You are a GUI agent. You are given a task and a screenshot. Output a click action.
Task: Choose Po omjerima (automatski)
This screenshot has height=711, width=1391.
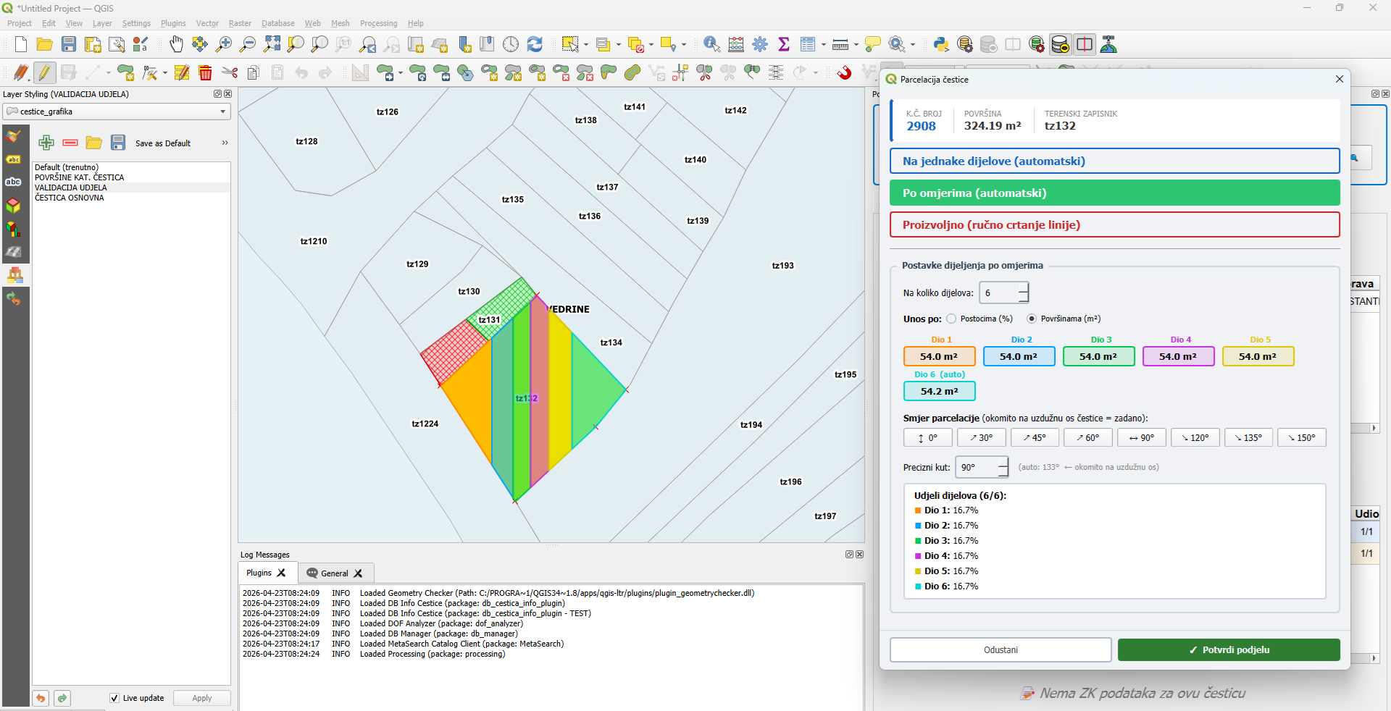[x=1114, y=193]
